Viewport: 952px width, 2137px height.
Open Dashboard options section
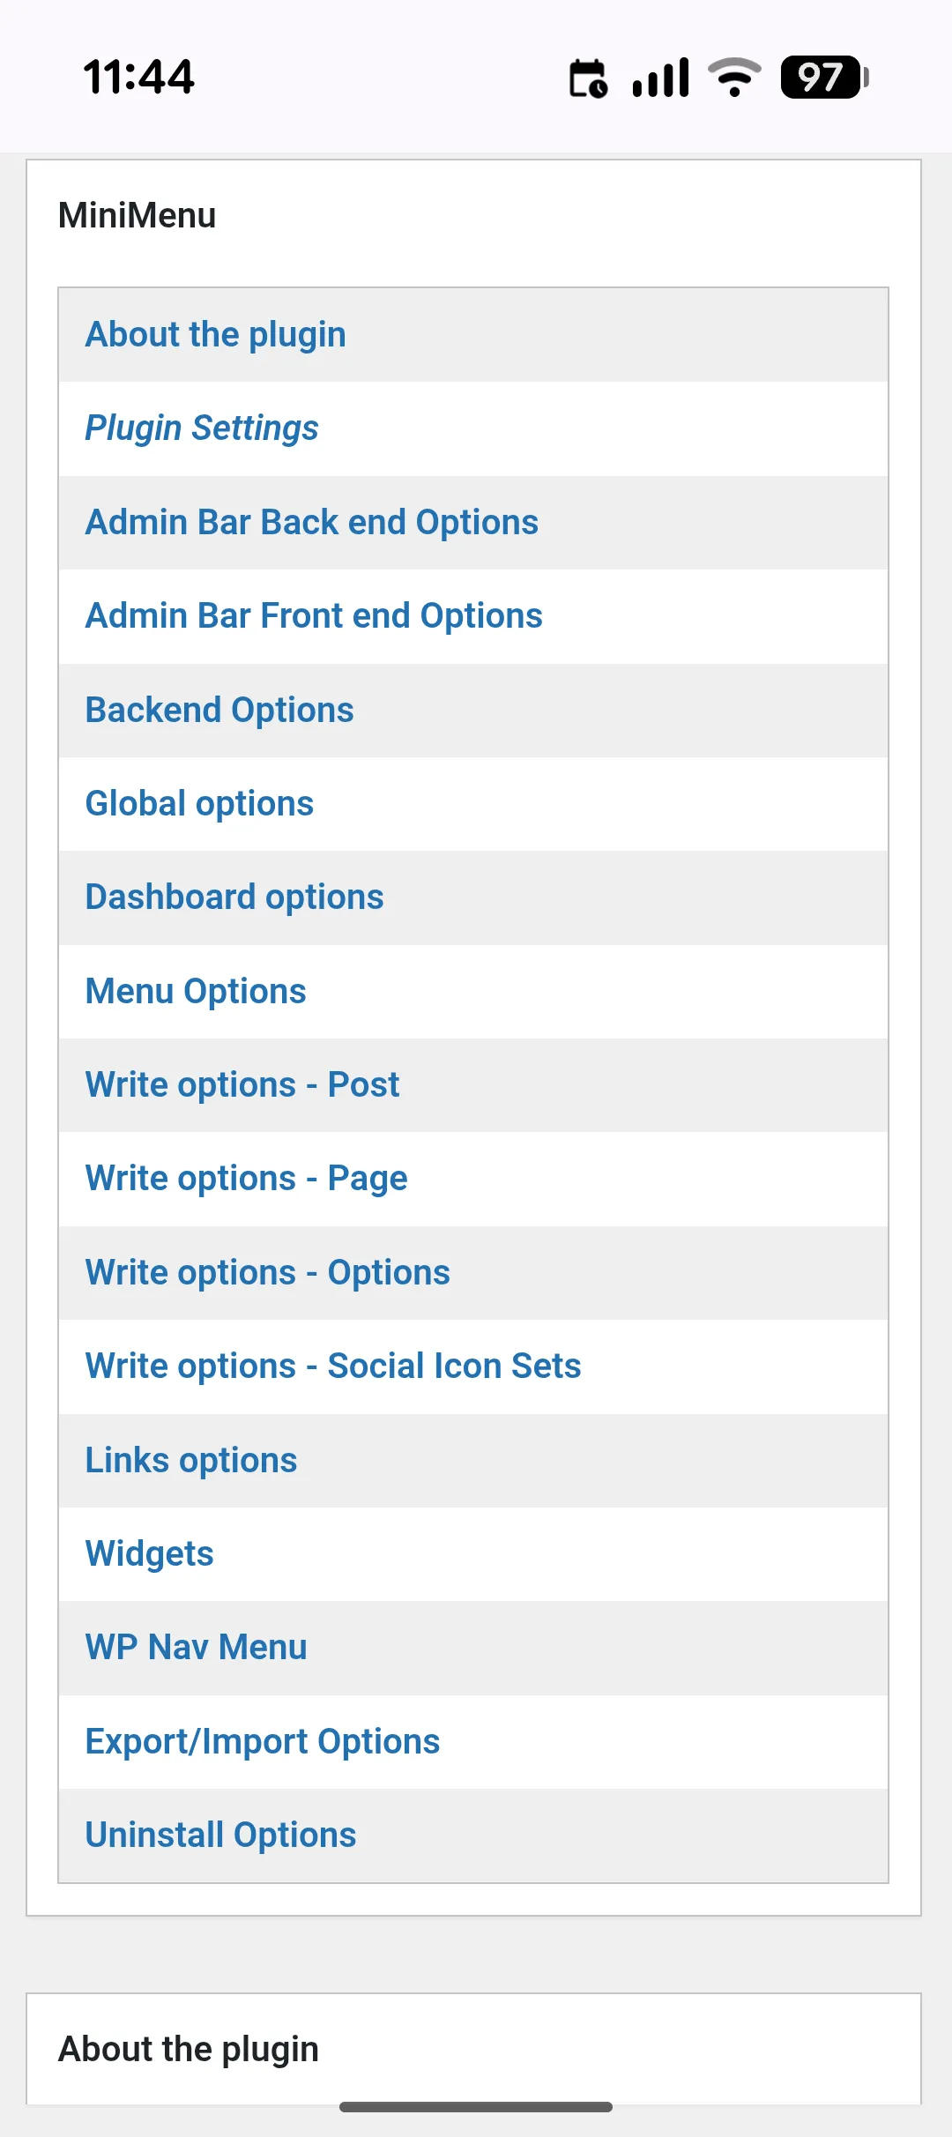(234, 897)
